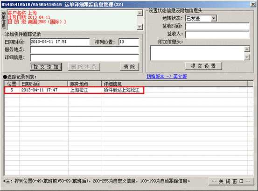Click the 日期时间 column header

44,84
